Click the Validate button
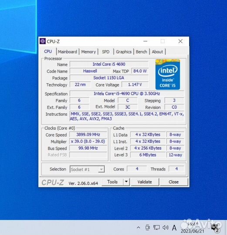The image size is (227, 235). pos(145,182)
